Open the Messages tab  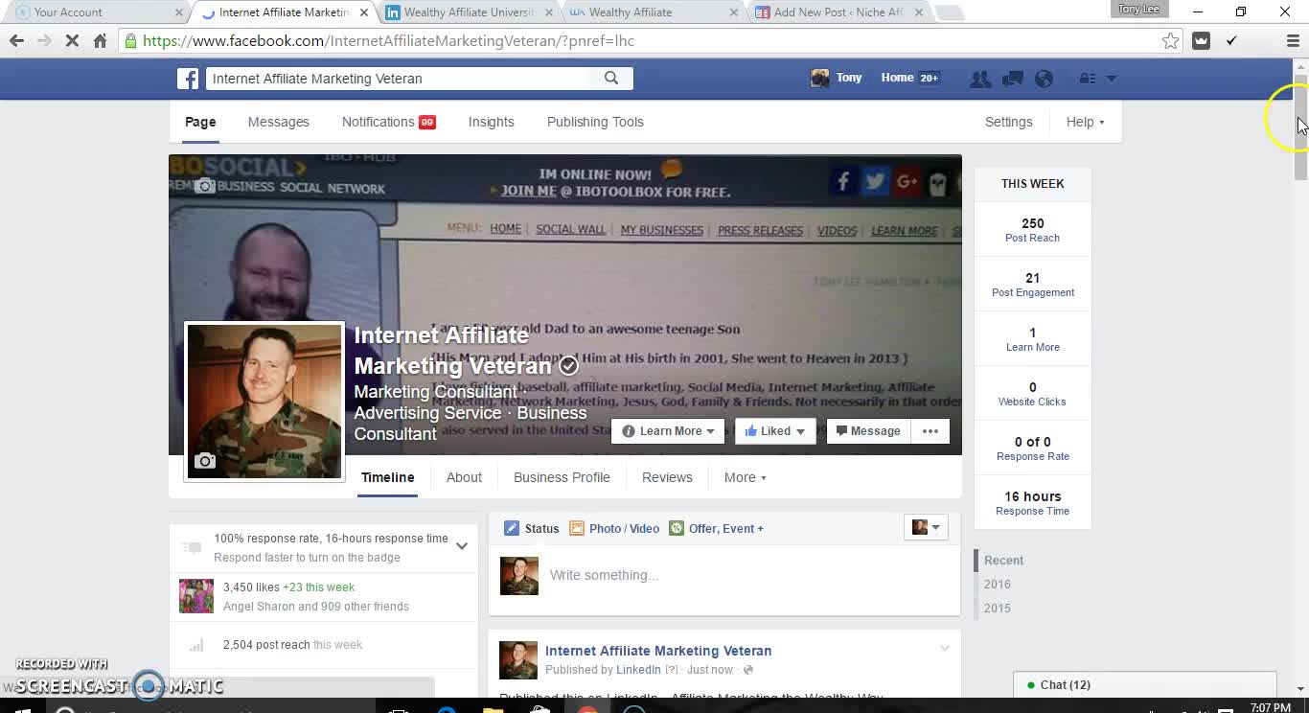point(279,122)
